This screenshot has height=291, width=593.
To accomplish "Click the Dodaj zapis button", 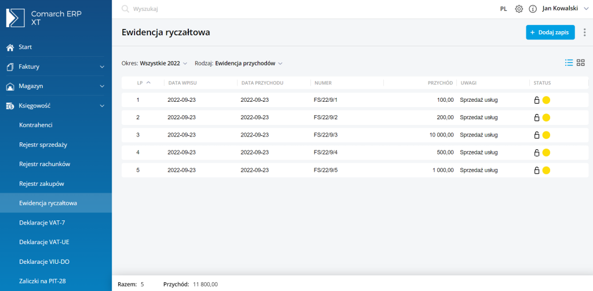I will tap(550, 32).
